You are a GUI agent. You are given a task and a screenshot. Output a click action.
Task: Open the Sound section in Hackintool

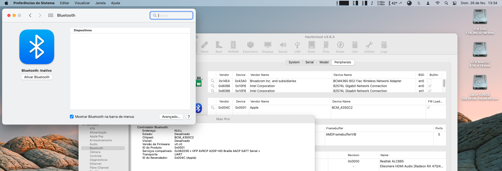click(x=283, y=47)
